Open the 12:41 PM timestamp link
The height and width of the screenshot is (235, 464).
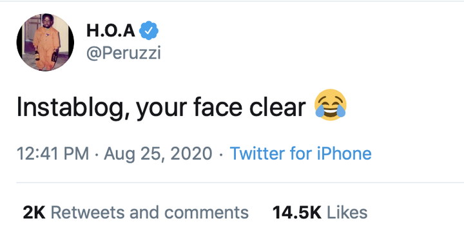53,154
